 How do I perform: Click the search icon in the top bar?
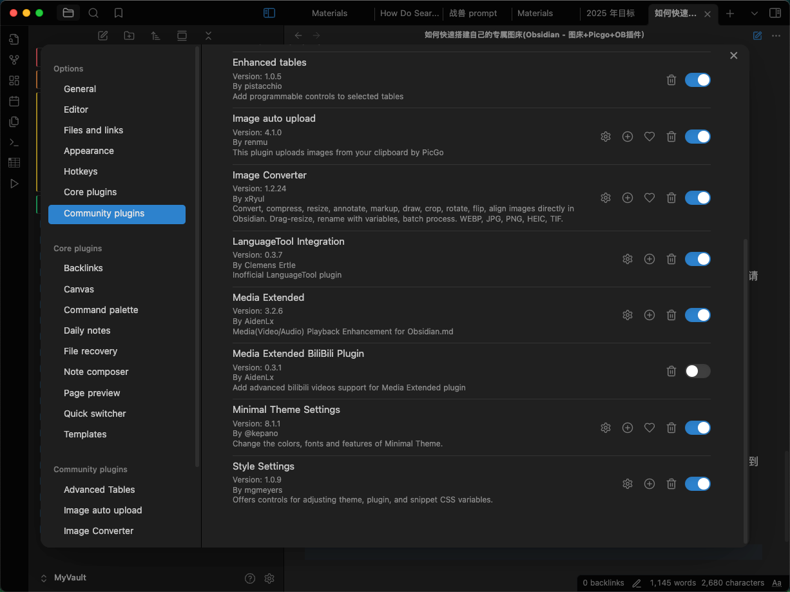click(x=93, y=13)
